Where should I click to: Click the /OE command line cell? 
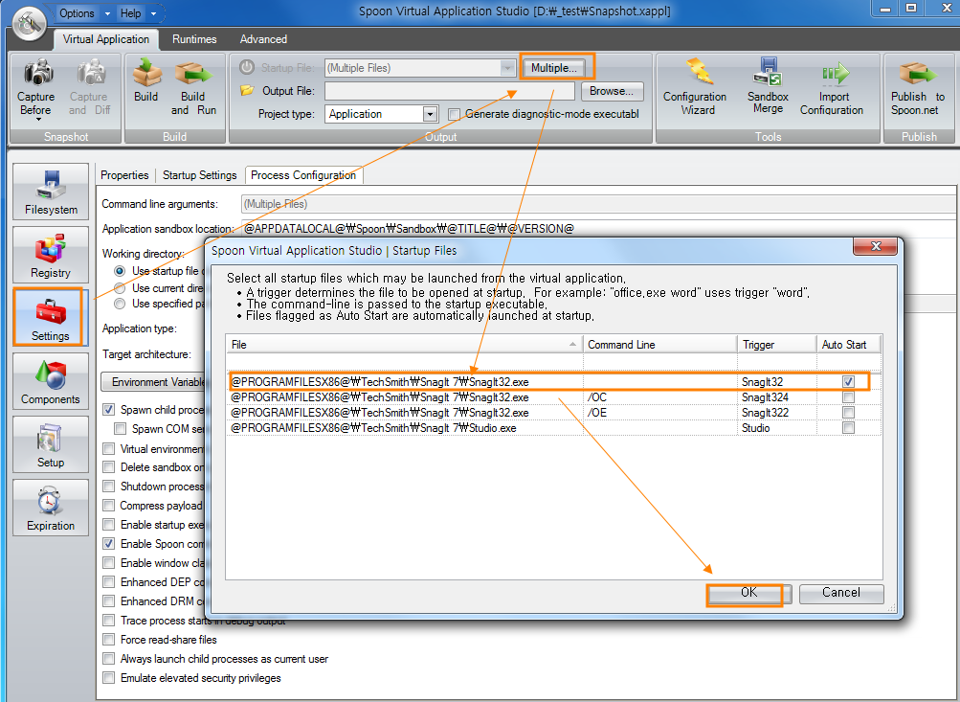click(x=660, y=412)
